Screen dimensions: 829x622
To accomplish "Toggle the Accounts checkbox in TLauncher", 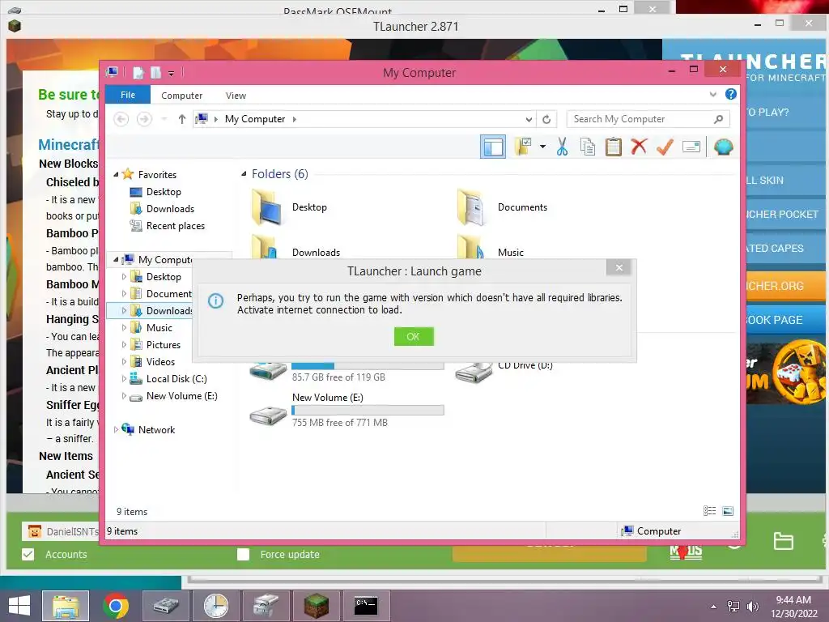I will (28, 554).
